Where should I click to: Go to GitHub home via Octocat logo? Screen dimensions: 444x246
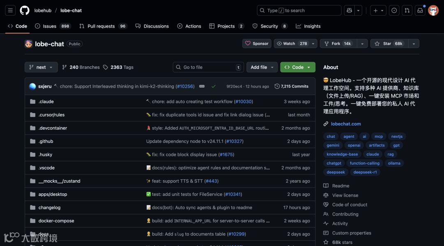click(x=25, y=10)
